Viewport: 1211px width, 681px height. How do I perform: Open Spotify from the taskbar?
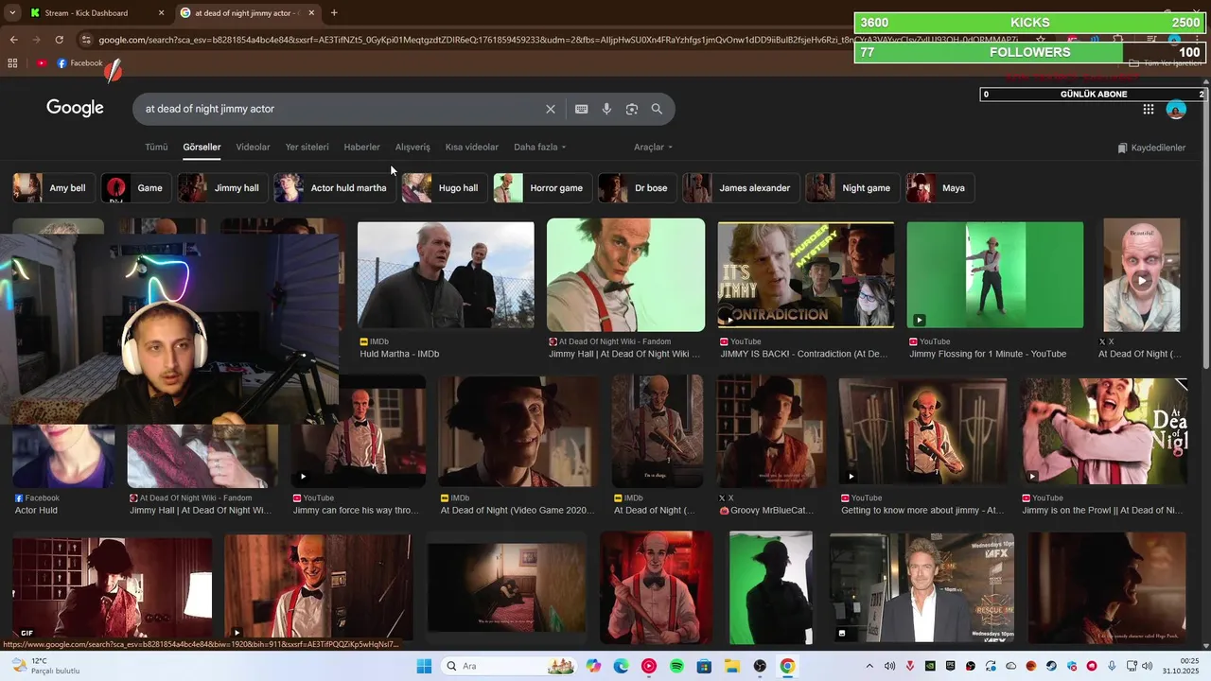point(676,666)
